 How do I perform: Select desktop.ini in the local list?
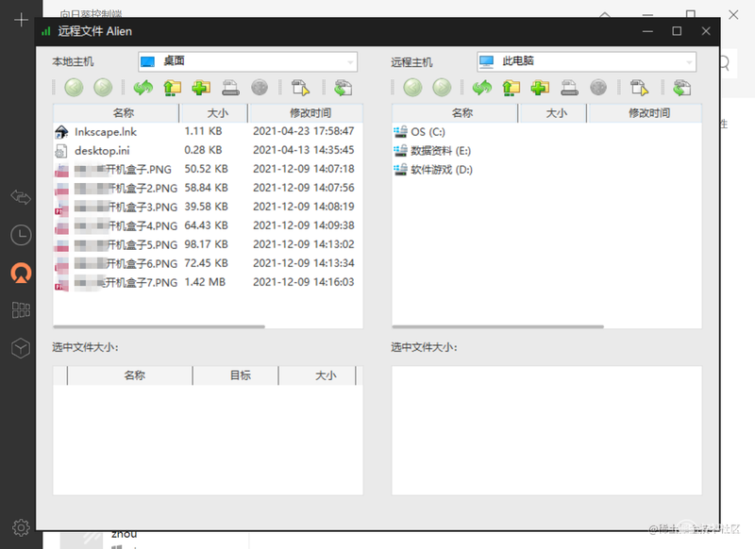(x=102, y=151)
